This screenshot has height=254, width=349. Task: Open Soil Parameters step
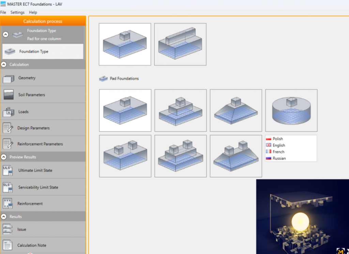click(x=31, y=95)
